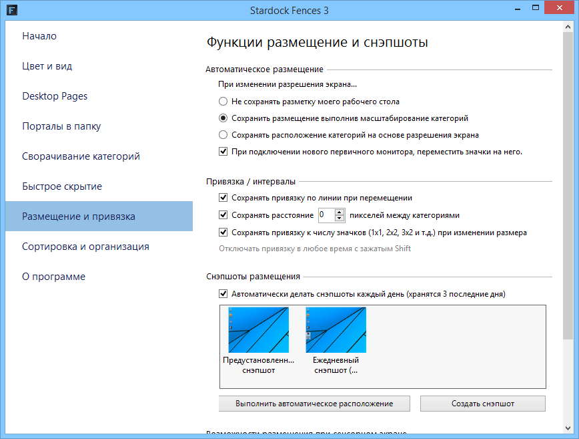Show the О программе page

point(53,276)
